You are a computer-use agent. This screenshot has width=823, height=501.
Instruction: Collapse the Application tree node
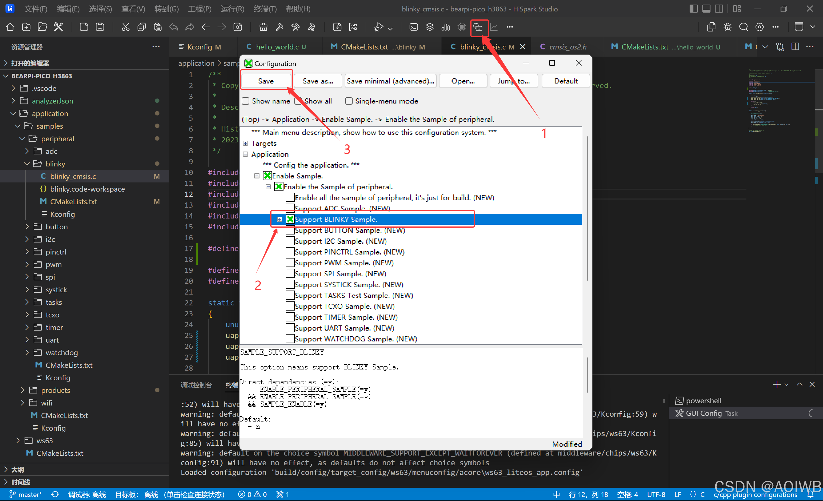245,154
